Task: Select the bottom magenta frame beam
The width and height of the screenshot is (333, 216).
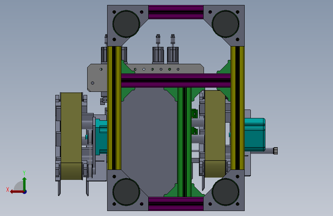Action: [x=176, y=204]
